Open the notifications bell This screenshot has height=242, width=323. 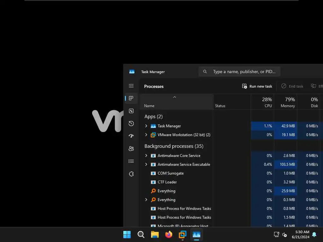click(314, 234)
